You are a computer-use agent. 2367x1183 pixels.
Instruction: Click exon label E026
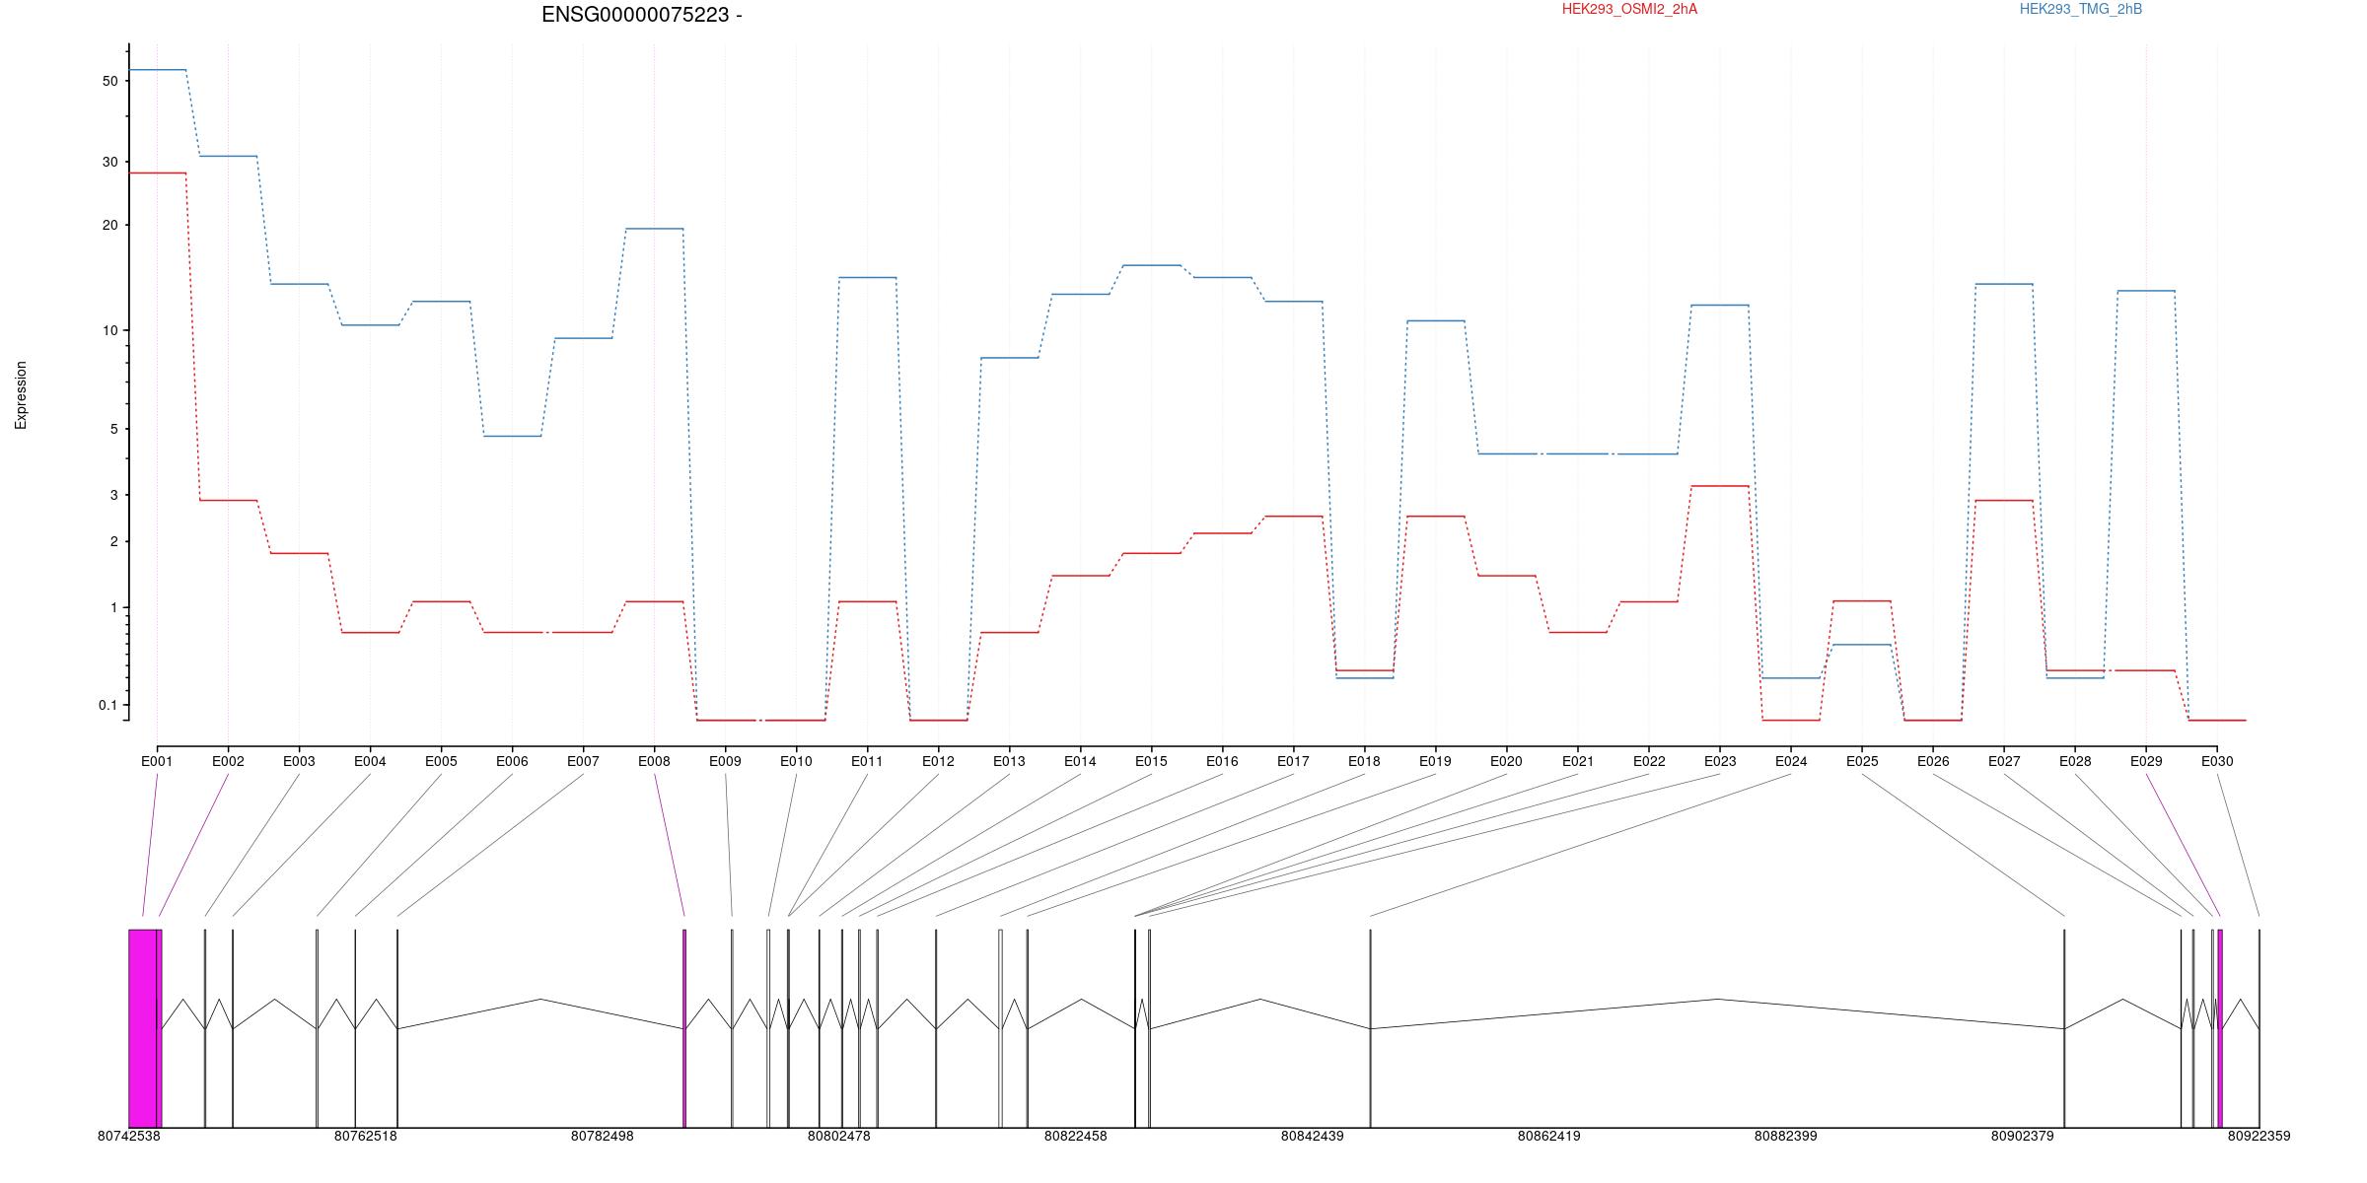[x=1933, y=761]
